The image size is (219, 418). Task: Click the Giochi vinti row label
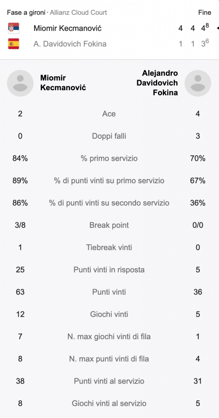pyautogui.click(x=109, y=314)
